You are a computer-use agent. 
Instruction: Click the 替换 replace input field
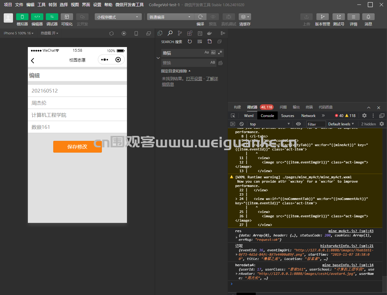coord(185,63)
